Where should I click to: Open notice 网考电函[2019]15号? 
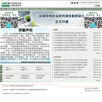[71, 65]
